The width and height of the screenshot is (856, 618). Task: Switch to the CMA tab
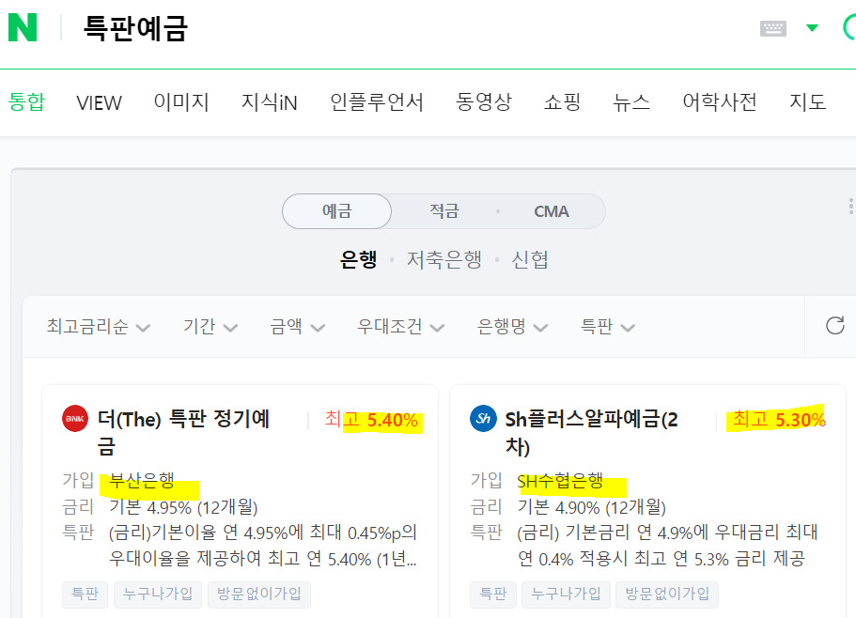pyautogui.click(x=552, y=211)
